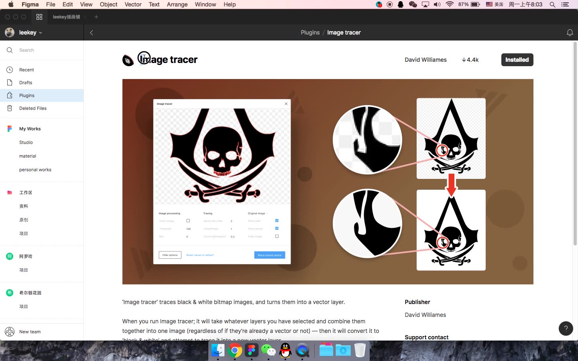Open the file browser grid icon
Image resolution: width=578 pixels, height=361 pixels.
click(x=39, y=17)
